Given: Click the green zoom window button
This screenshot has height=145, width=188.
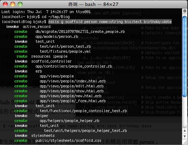Looking at the screenshot, I should tap(20, 4).
